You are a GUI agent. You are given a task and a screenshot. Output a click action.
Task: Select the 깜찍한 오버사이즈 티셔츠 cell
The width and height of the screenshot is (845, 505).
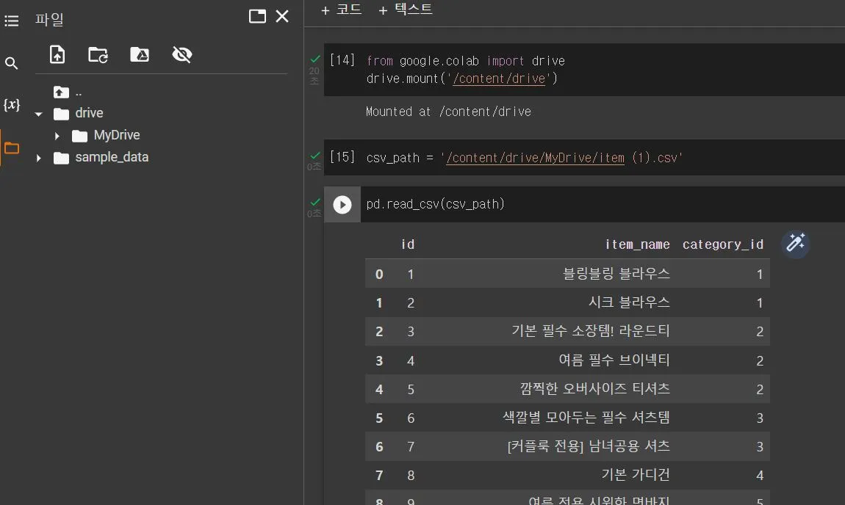point(595,388)
